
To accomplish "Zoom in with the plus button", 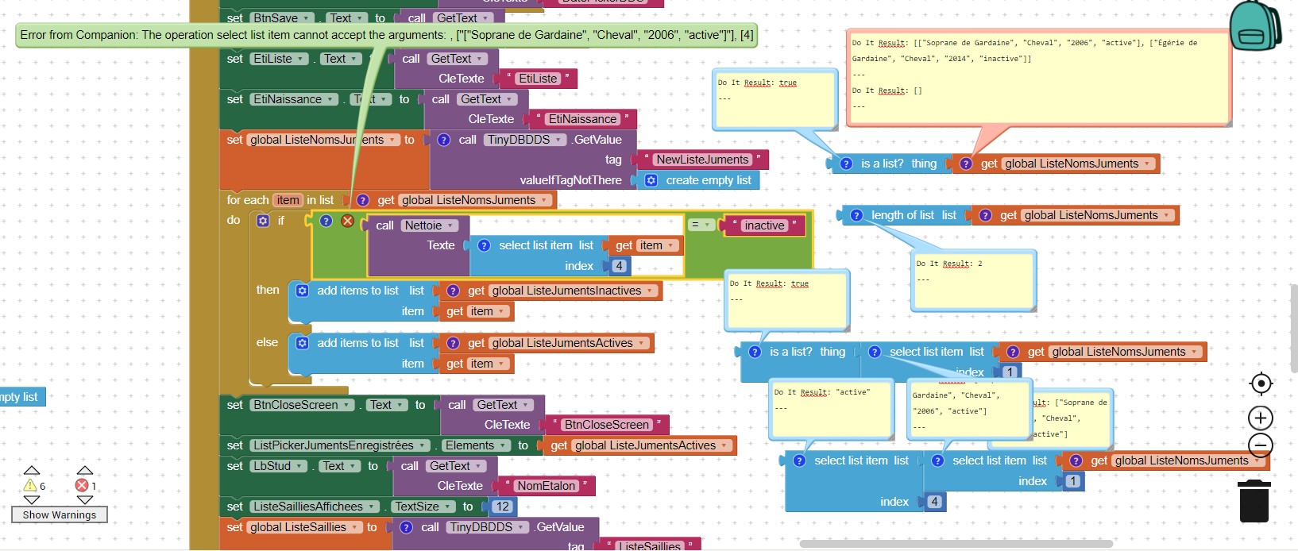I will pyautogui.click(x=1261, y=418).
